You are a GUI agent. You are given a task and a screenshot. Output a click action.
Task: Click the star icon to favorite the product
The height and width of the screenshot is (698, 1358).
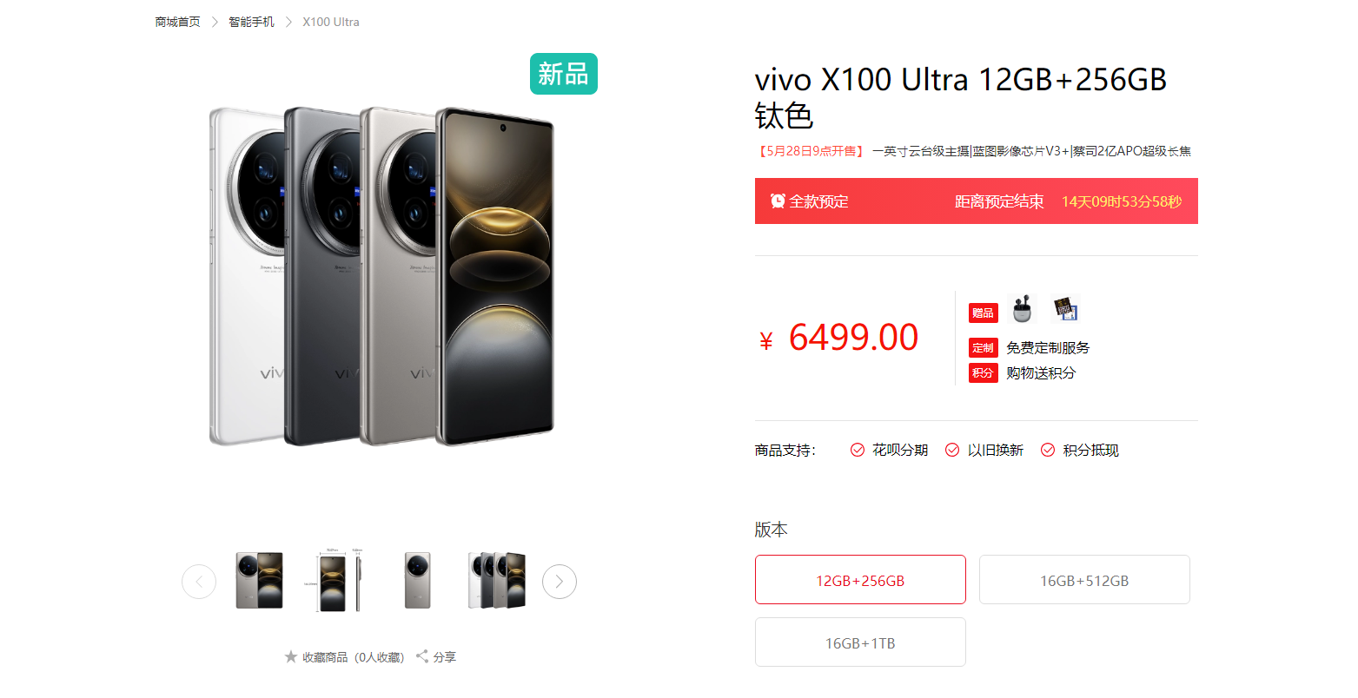291,657
